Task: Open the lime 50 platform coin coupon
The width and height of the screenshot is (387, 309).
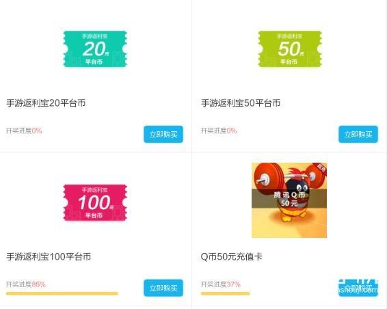Action: [290, 49]
